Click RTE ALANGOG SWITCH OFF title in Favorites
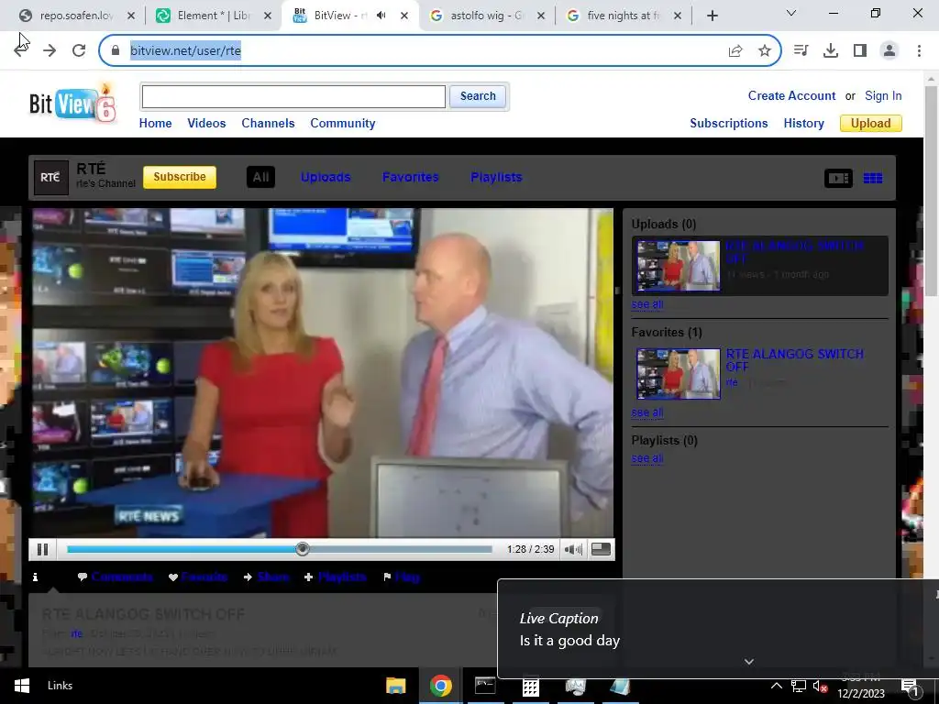Image resolution: width=939 pixels, height=704 pixels. (x=795, y=359)
